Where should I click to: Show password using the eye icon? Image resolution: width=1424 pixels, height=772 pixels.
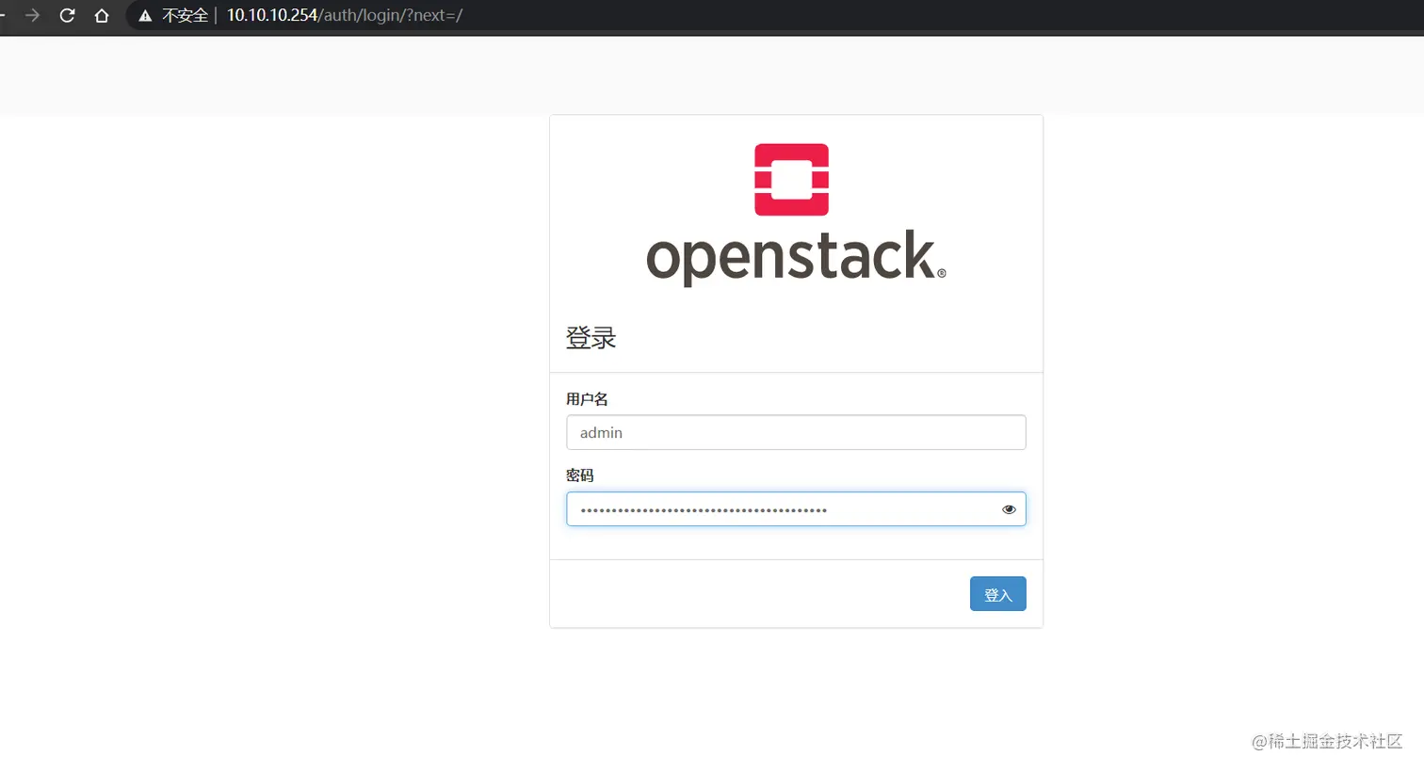click(1009, 509)
